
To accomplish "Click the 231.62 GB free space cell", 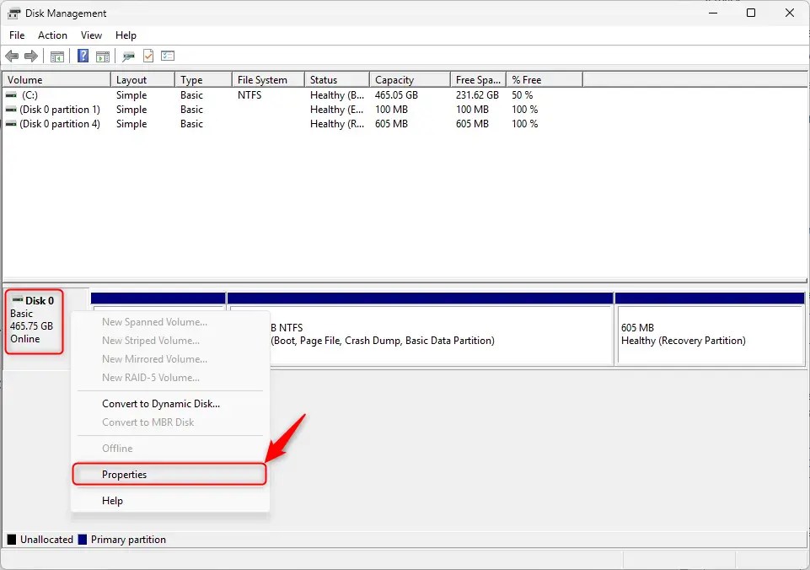I will pyautogui.click(x=477, y=95).
